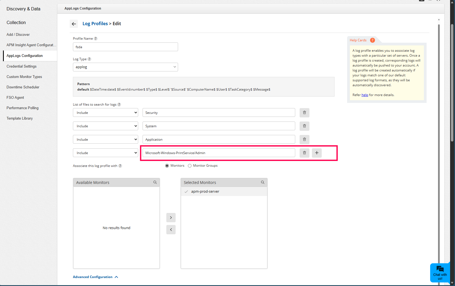Screen dimensions: 455x286
Task: Delete the Security log file row
Action: click(304, 113)
